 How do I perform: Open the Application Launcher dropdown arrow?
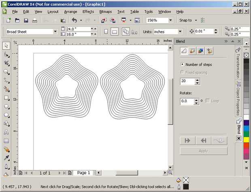pos(130,20)
